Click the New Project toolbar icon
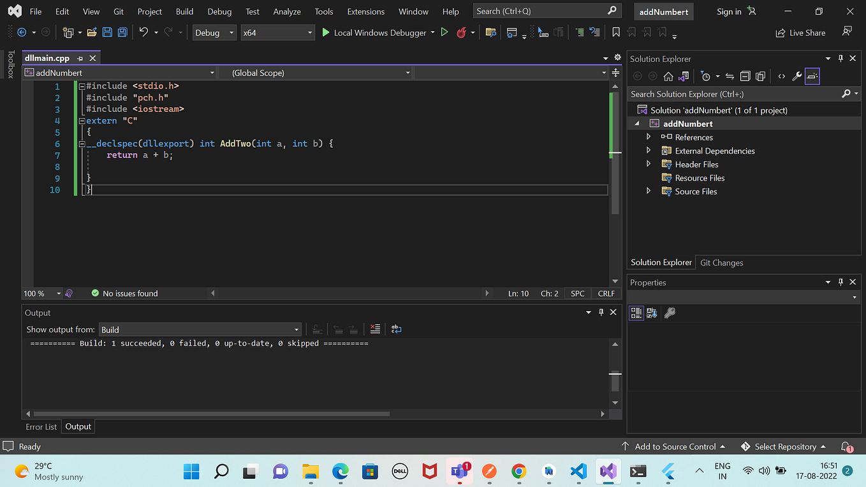866x487 pixels. click(68, 33)
